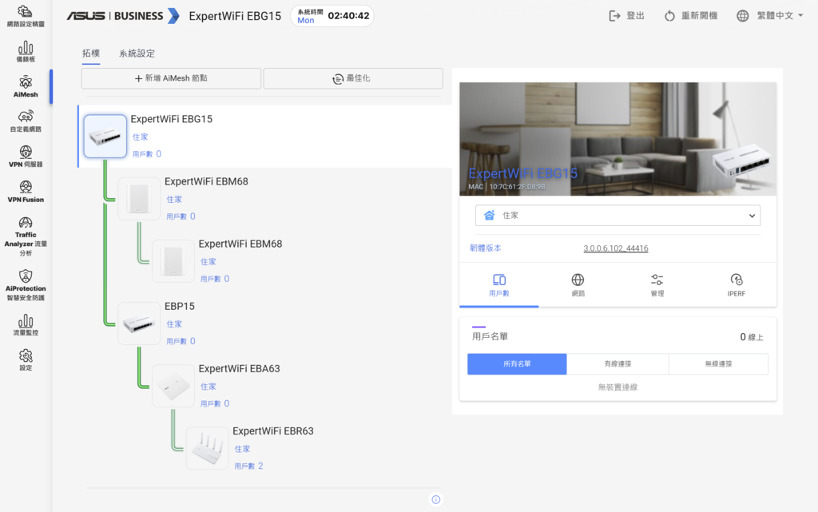Click the 韌體版本 label
Image resolution: width=818 pixels, height=512 pixels.
(x=485, y=248)
